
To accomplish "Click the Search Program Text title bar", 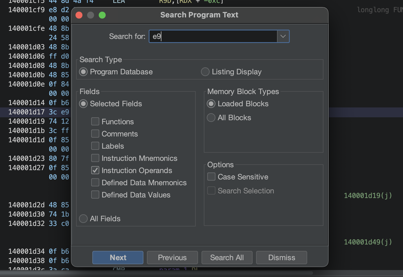I will click(x=199, y=15).
